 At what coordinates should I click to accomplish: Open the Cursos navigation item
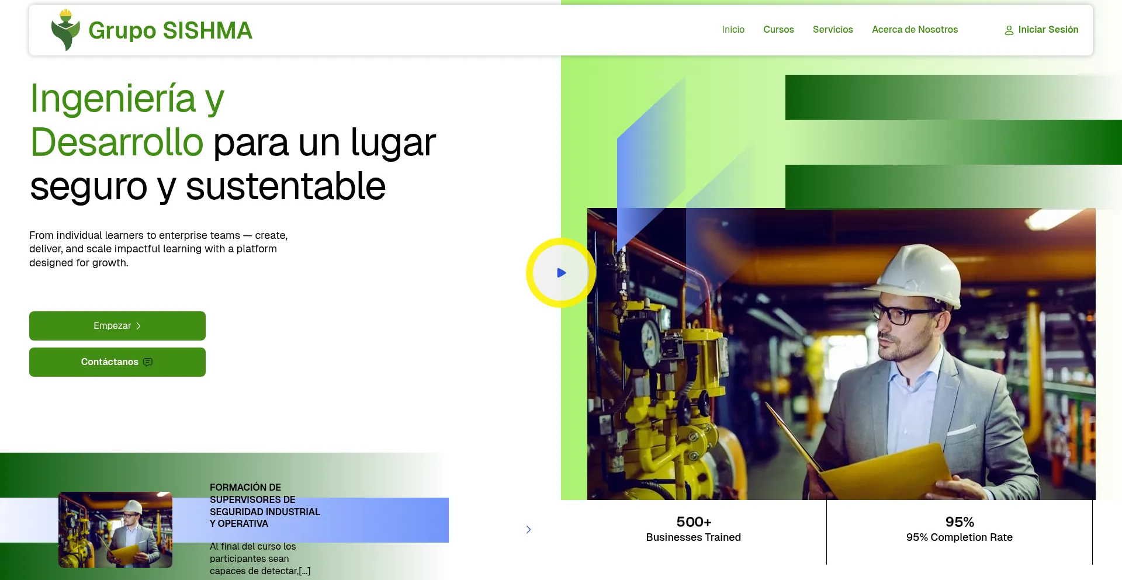[778, 29]
